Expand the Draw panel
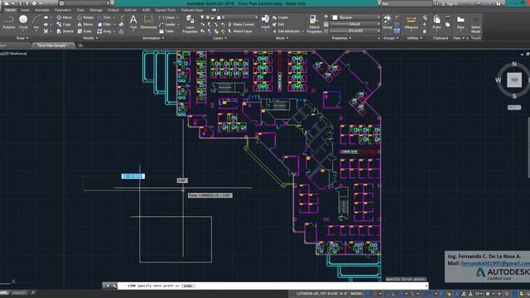The height and width of the screenshot is (298, 530). click(22, 38)
